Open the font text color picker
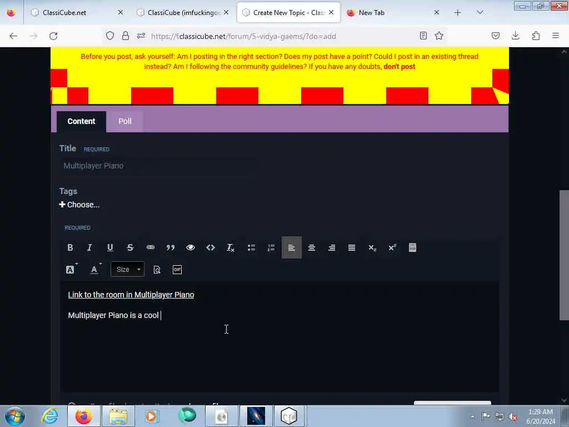Image resolution: width=569 pixels, height=427 pixels. click(x=96, y=270)
